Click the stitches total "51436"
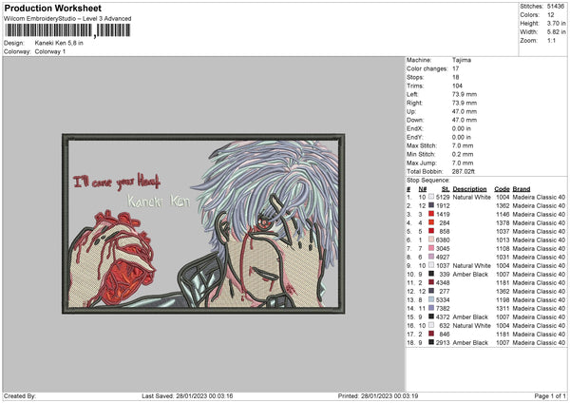Image resolution: width=570 pixels, height=403 pixels. [556, 7]
